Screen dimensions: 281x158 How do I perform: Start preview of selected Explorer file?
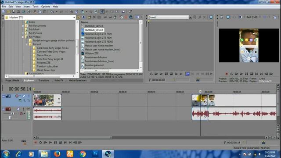pos(106,17)
